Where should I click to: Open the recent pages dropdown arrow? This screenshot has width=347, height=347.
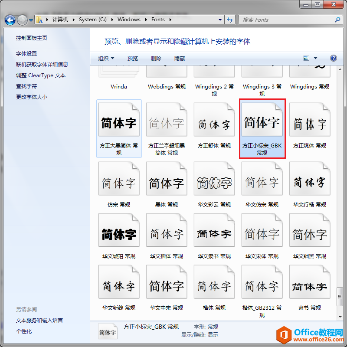click(x=31, y=20)
